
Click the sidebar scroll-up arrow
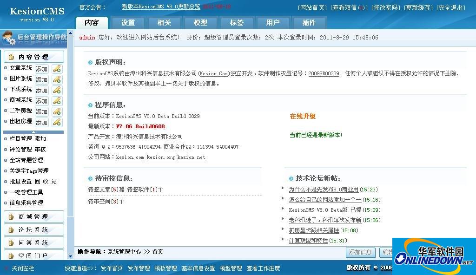(x=71, y=33)
